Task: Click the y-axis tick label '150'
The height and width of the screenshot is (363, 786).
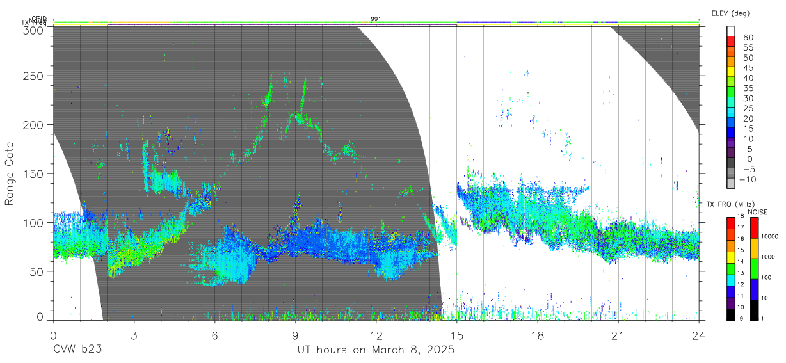Action: tap(33, 173)
